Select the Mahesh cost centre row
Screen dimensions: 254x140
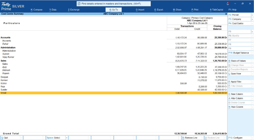pyautogui.click(x=114, y=70)
